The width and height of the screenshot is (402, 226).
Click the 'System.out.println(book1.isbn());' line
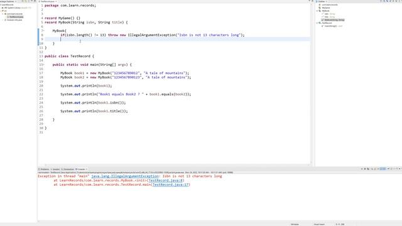(93, 103)
